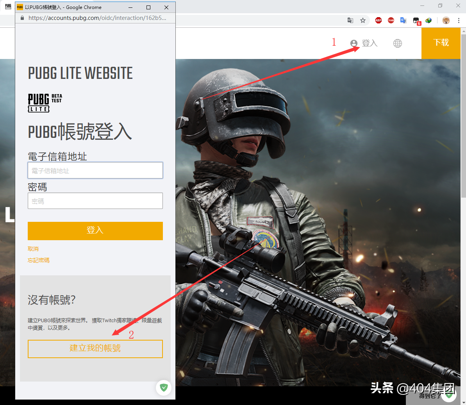466x405 pixels.
Task: Close the login popup window
Action: (166, 7)
